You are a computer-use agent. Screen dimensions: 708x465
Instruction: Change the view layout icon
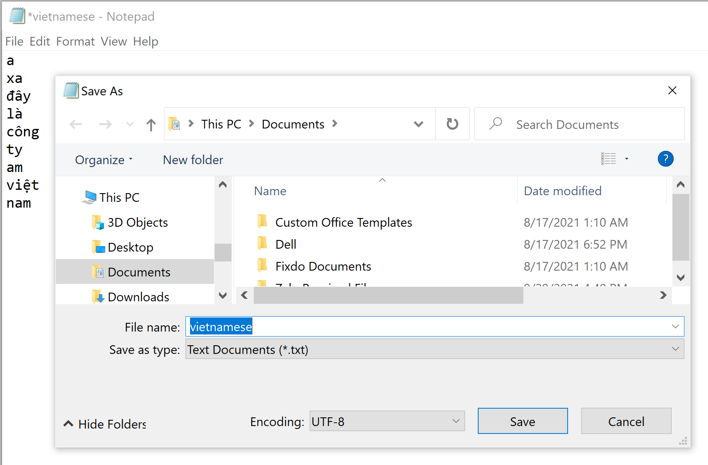pos(608,159)
